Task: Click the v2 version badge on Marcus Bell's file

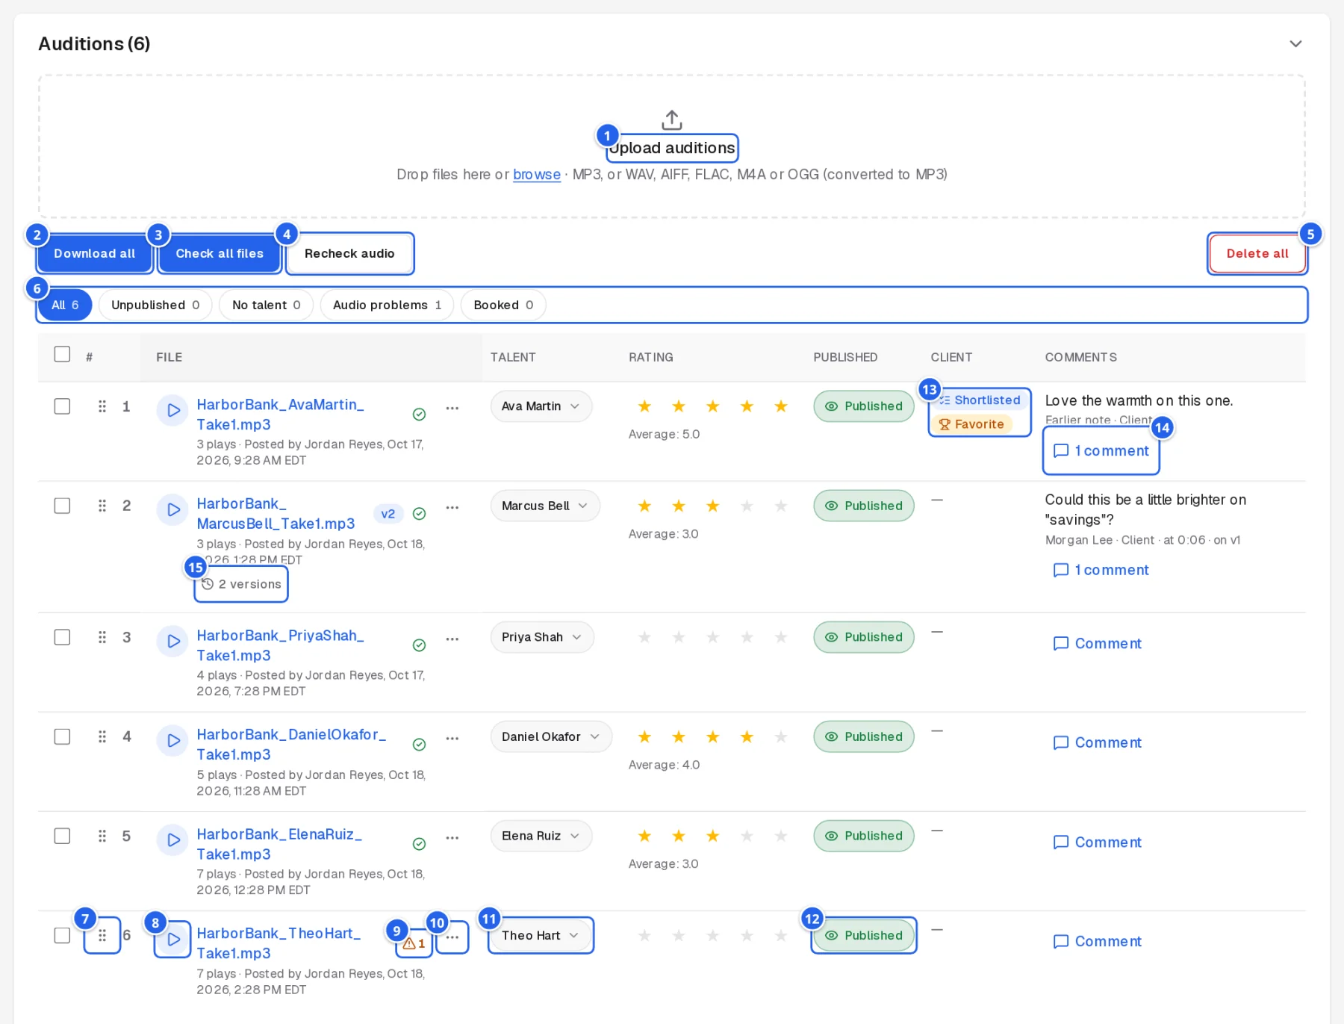Action: (x=388, y=514)
